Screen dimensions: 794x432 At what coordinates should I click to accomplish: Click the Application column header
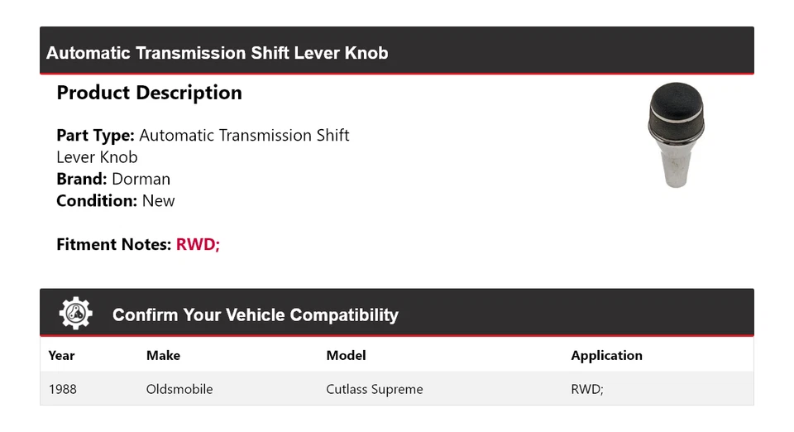606,355
